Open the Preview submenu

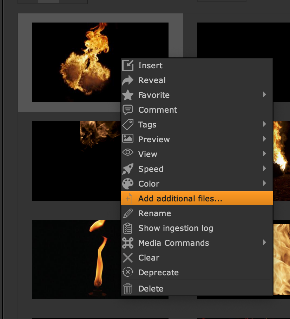[x=154, y=139]
